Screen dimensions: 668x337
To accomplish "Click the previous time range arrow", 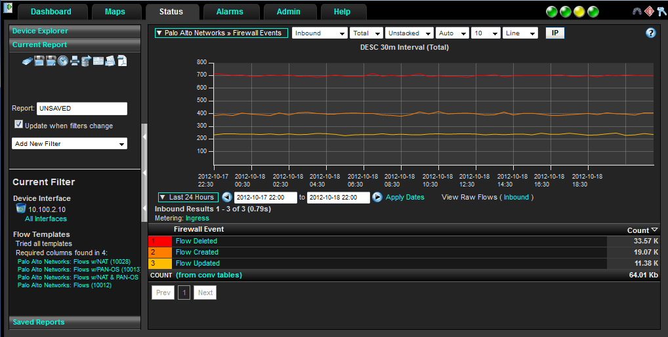I will (227, 197).
